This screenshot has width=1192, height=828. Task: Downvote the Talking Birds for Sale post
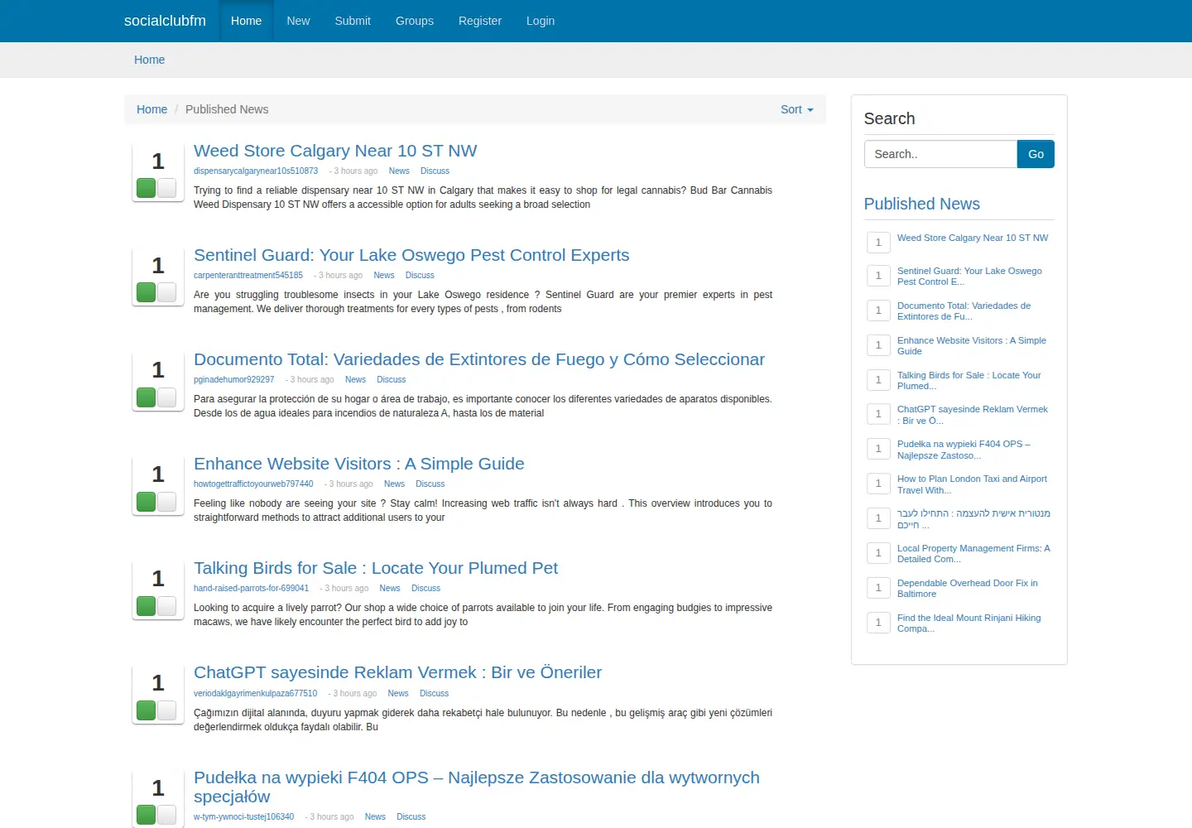coord(166,605)
